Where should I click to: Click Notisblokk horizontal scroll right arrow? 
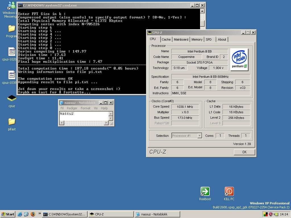coord(106,123)
